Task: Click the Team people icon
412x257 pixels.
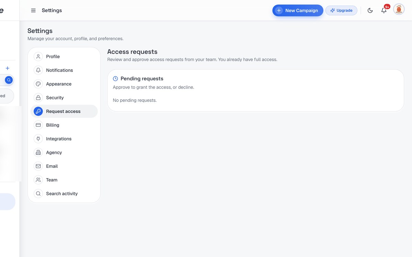Action: 38,180
